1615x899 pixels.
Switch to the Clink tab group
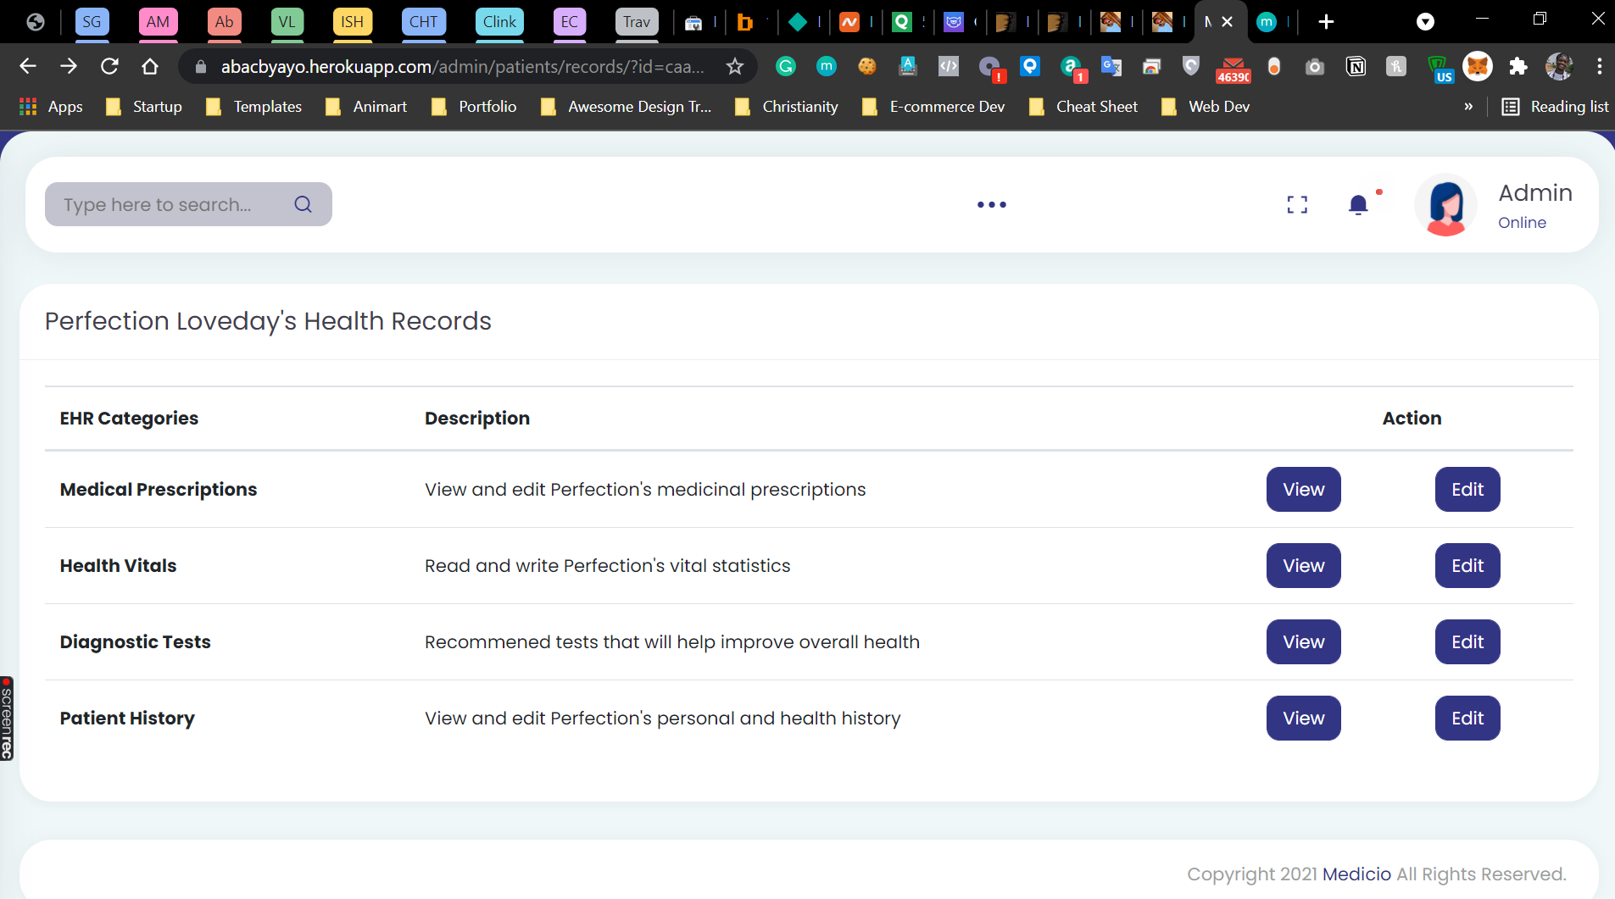point(499,22)
